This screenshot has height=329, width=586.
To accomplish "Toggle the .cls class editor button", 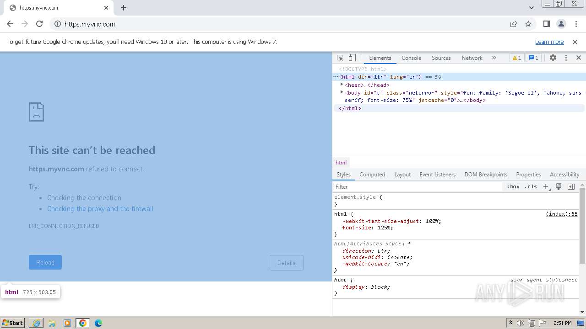I will (x=531, y=186).
